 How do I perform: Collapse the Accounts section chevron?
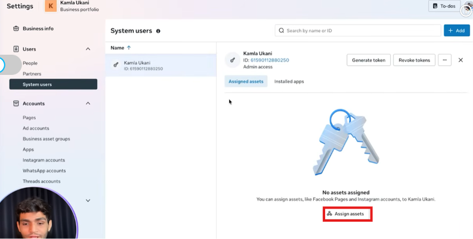[x=88, y=103]
